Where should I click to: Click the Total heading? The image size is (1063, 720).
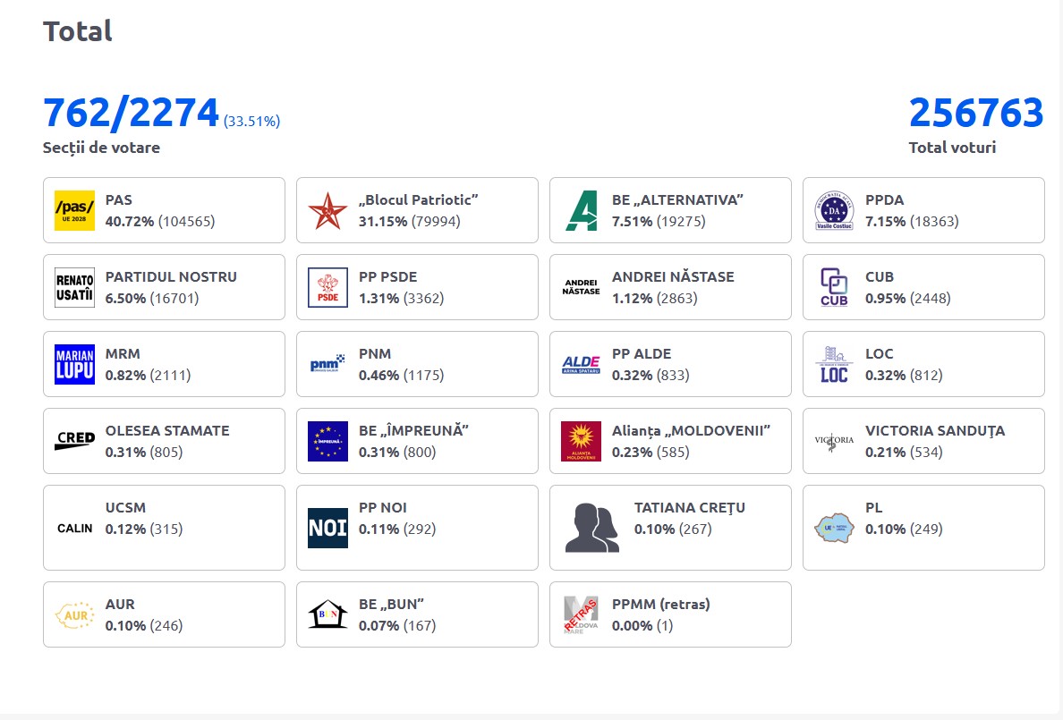[77, 31]
